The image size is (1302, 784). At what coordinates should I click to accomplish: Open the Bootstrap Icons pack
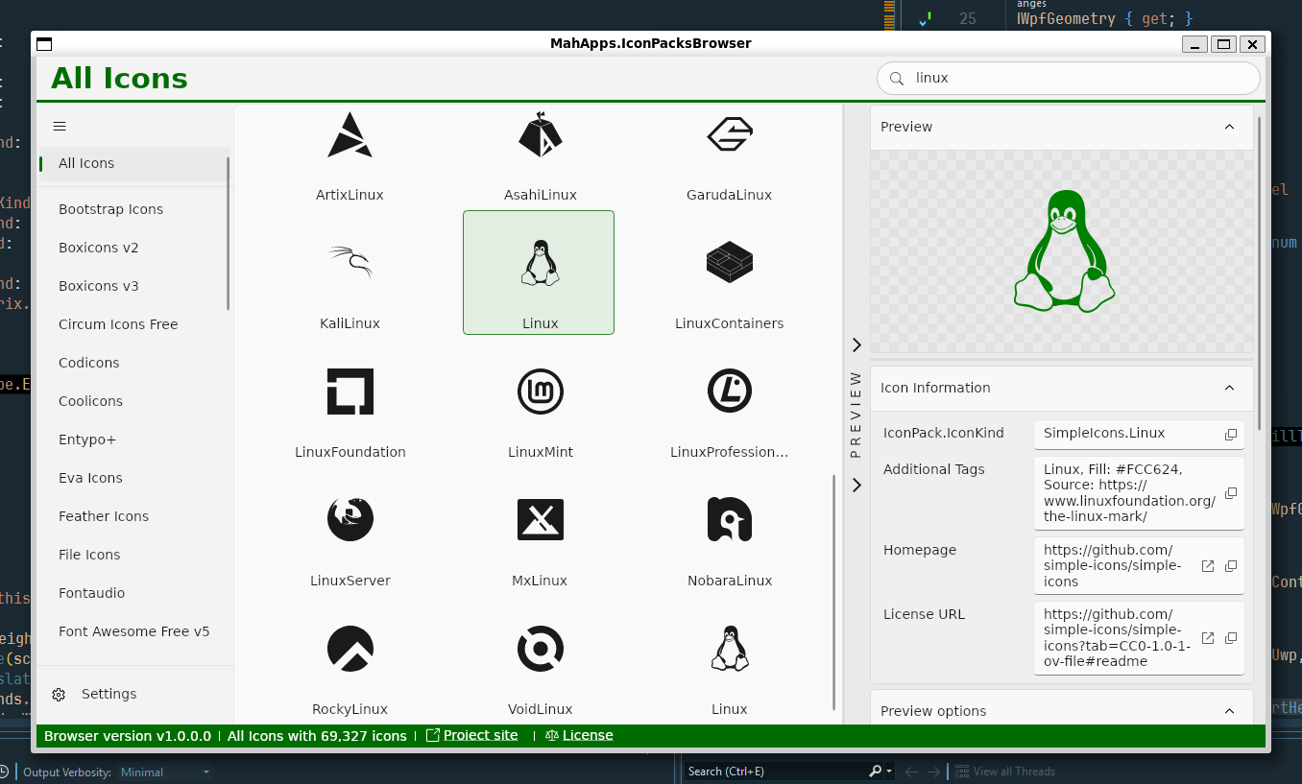(110, 209)
